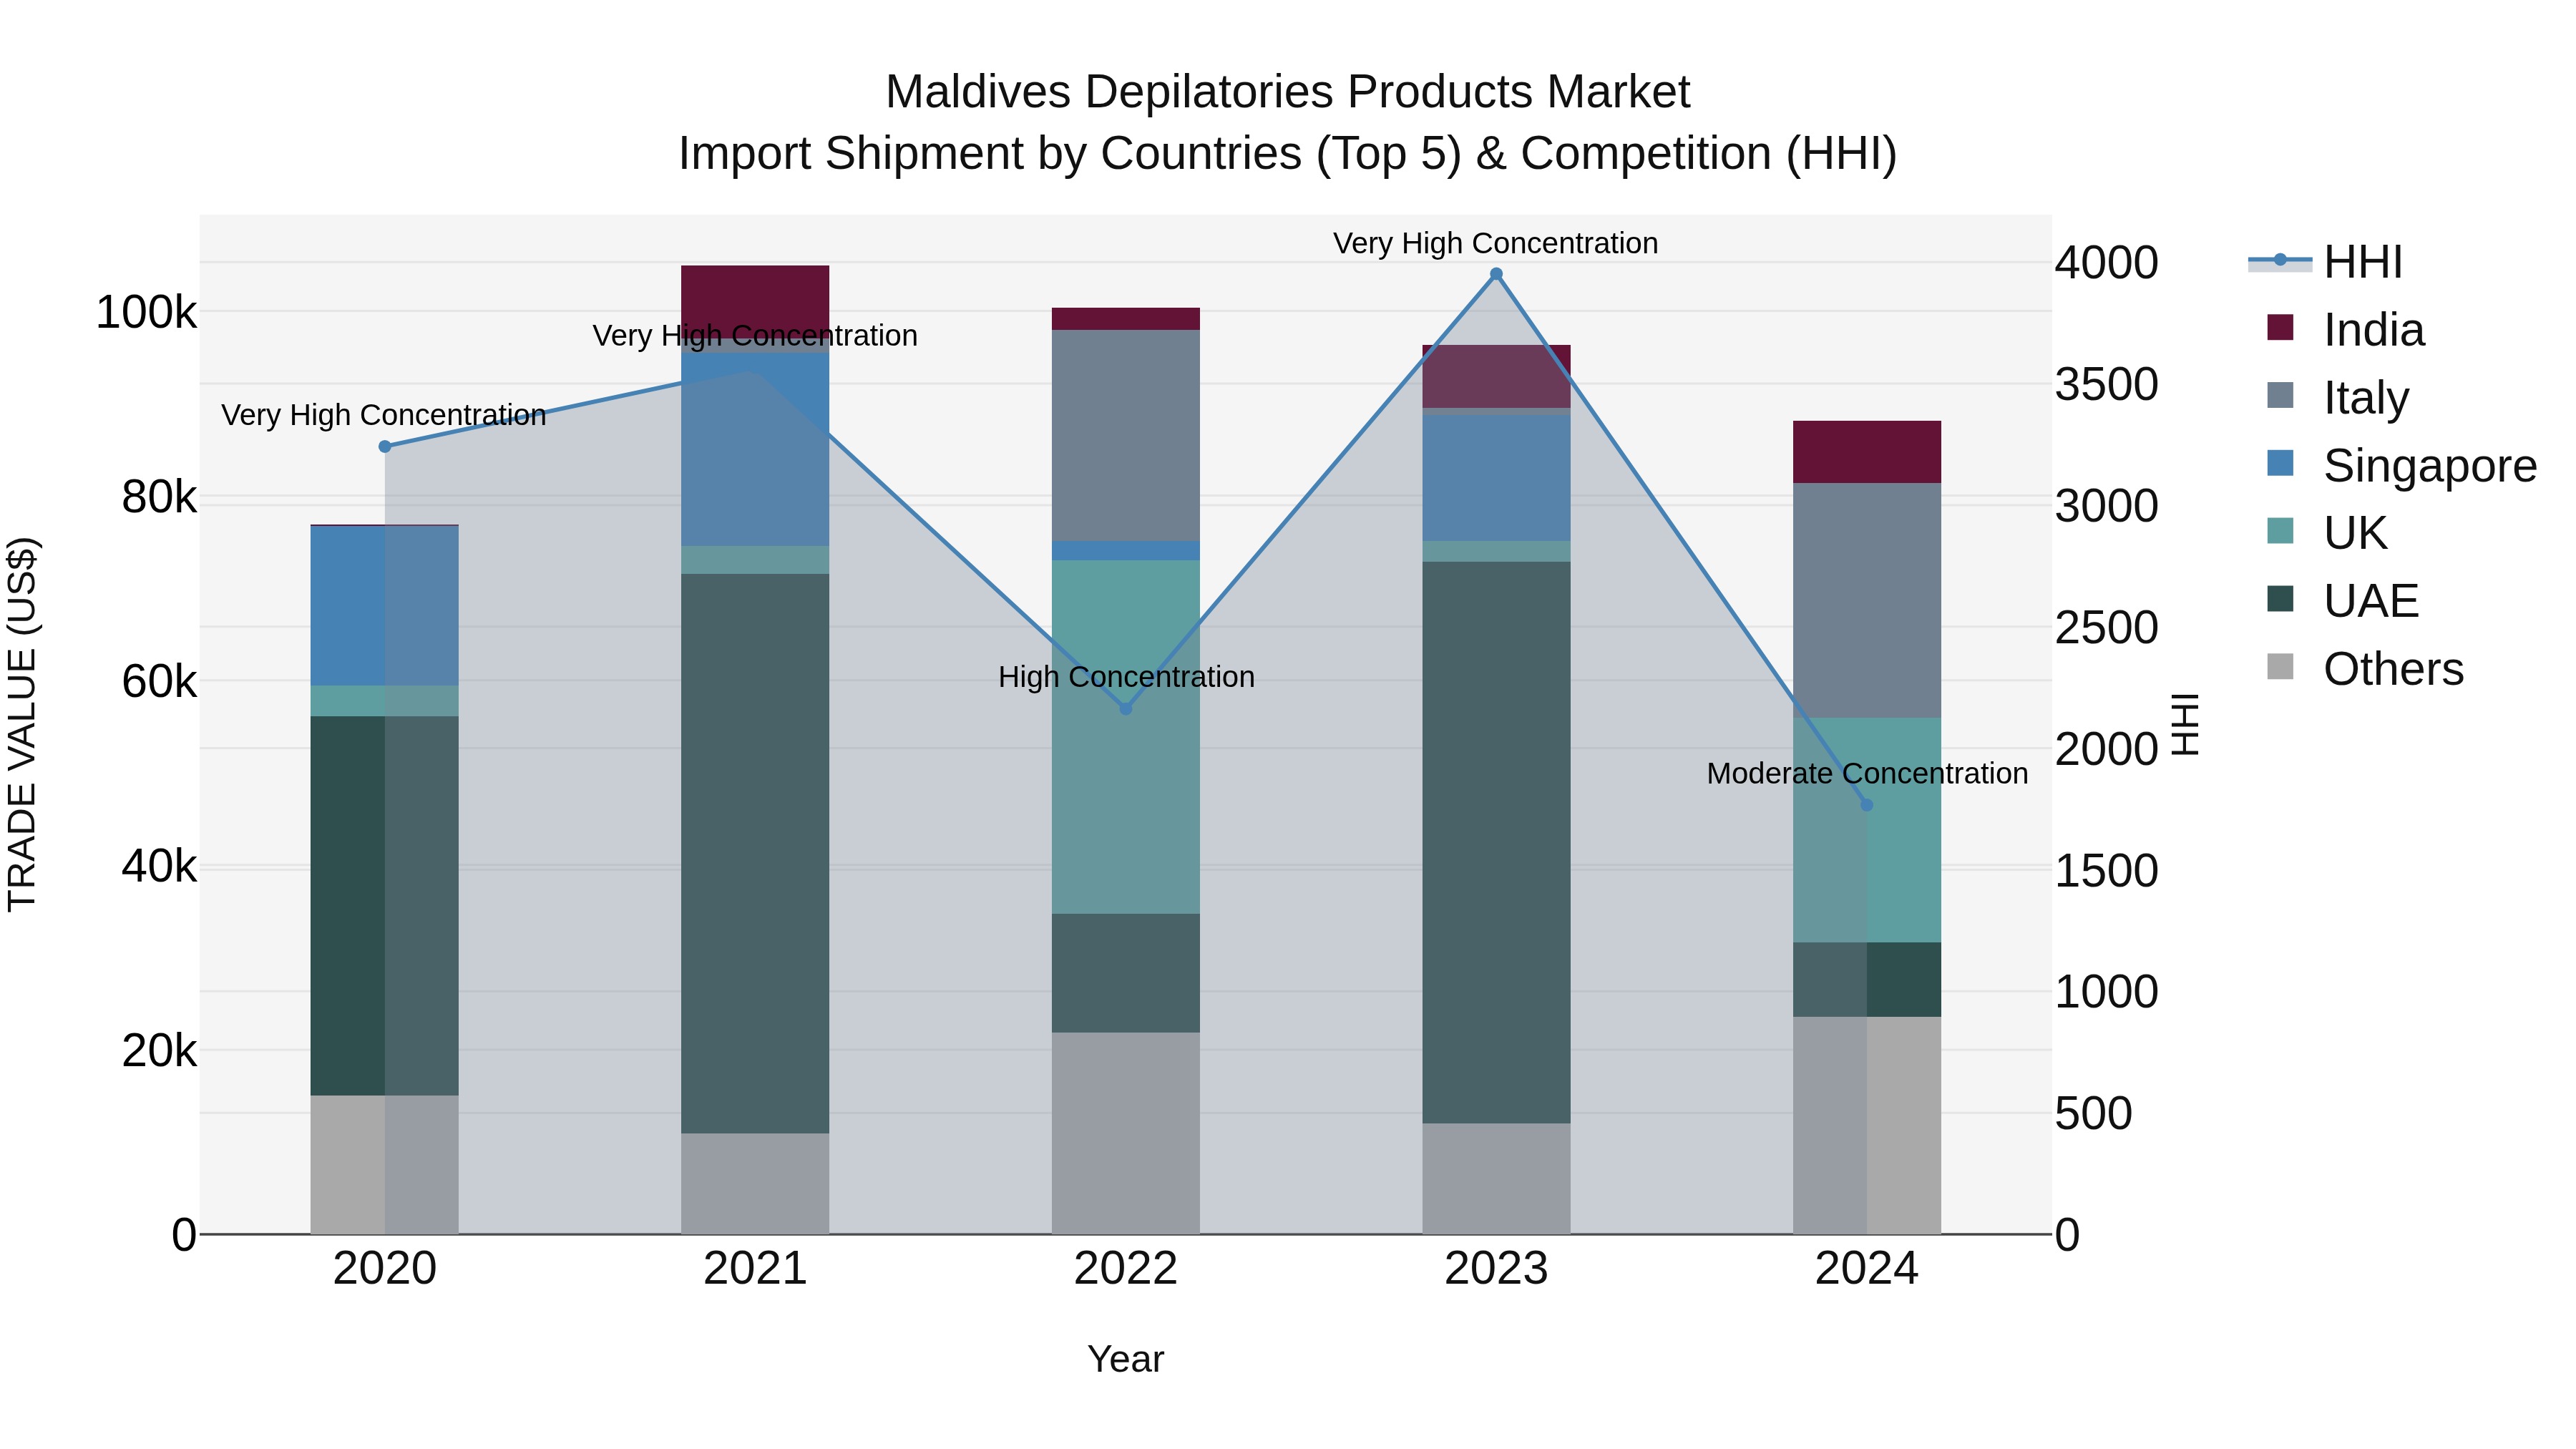
Task: Click the 2020 Singapore bar segment
Action: [385, 606]
